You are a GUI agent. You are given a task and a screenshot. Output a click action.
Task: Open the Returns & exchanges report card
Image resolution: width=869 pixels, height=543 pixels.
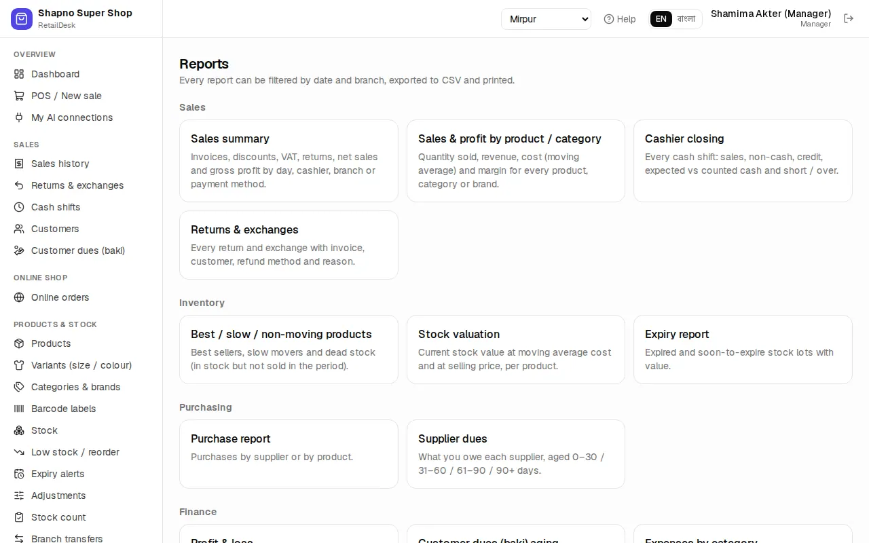(x=289, y=245)
